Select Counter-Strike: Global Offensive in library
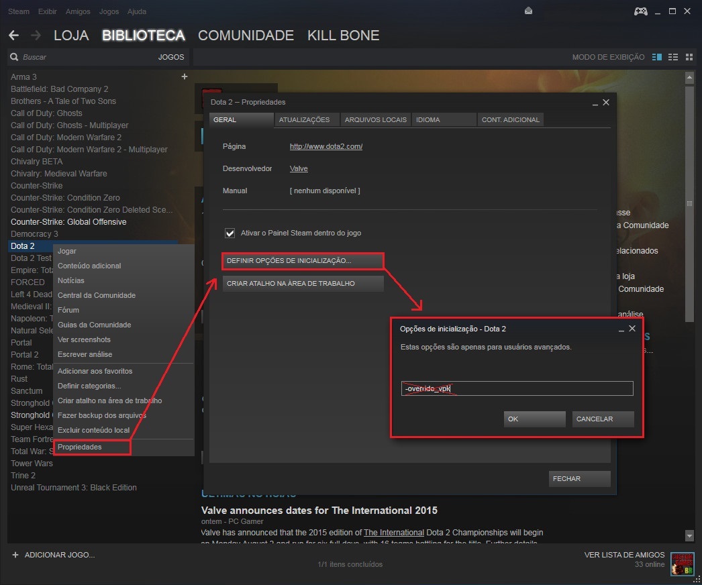Screen dimensions: 702x585 (68, 221)
